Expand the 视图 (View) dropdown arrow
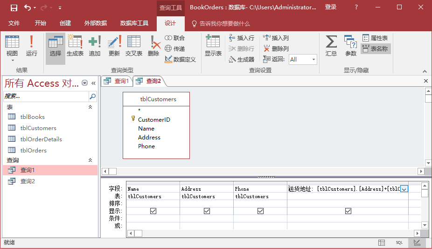The height and width of the screenshot is (249, 432). click(x=12, y=60)
